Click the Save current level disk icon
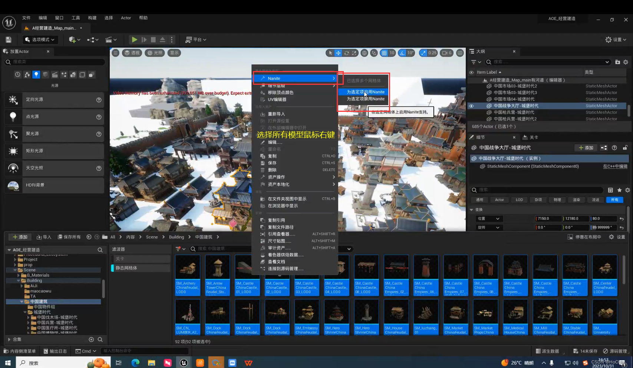The width and height of the screenshot is (633, 368). (9, 40)
